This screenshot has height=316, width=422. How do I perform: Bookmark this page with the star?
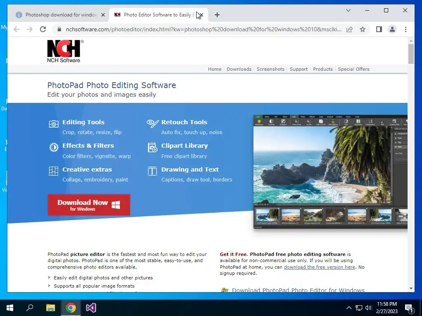[x=363, y=29]
